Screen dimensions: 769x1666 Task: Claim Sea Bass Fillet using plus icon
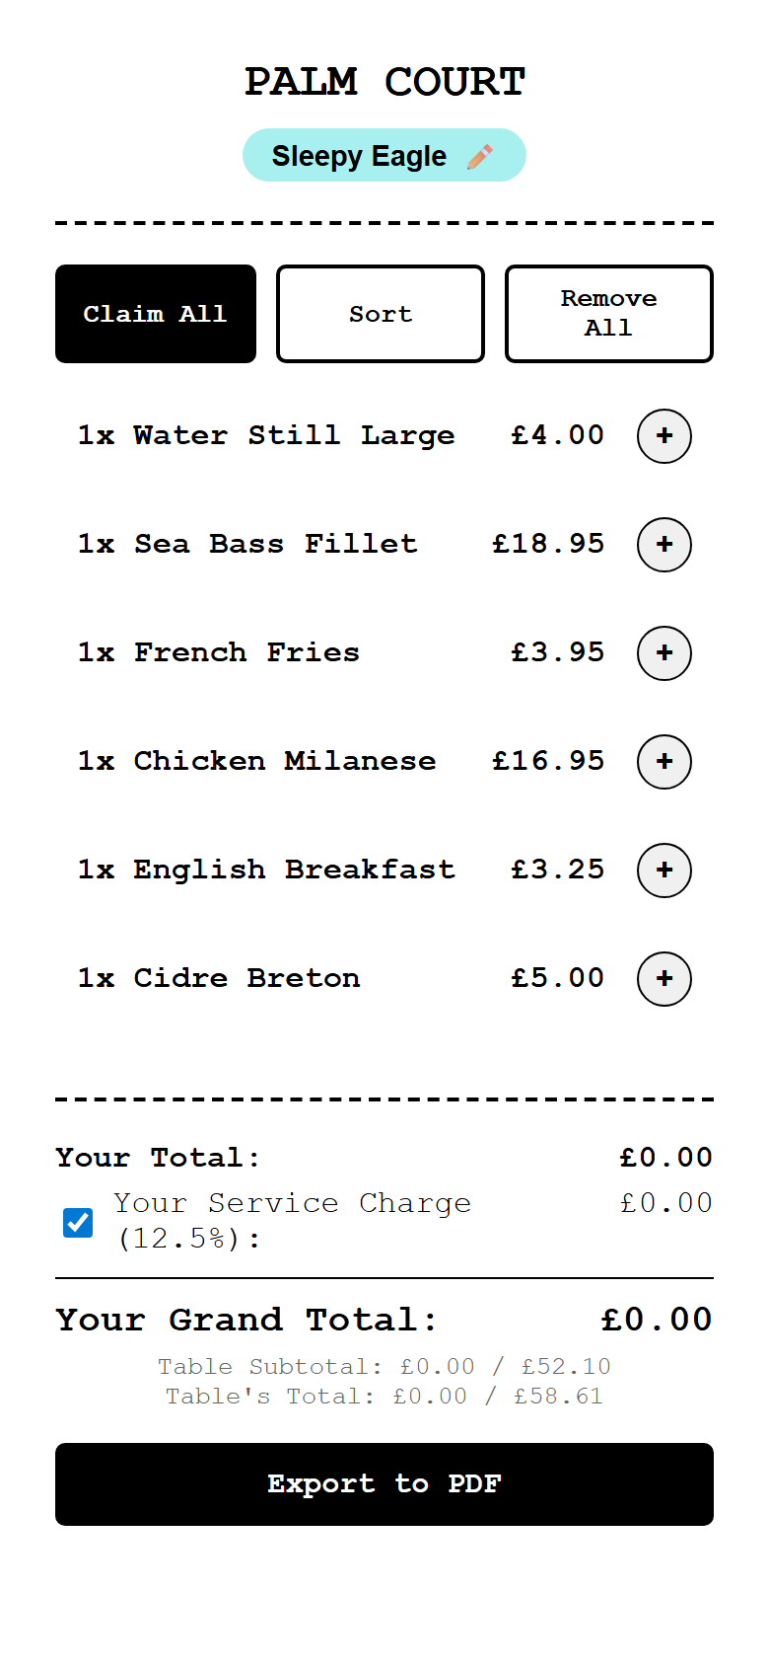[x=664, y=545]
